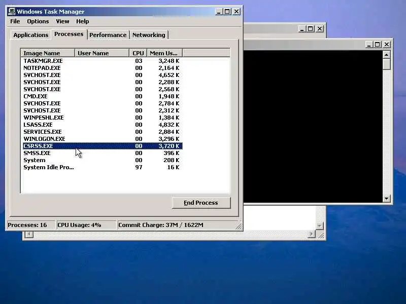
Task: Select the SERVICES.EXE process row
Action: (103, 132)
